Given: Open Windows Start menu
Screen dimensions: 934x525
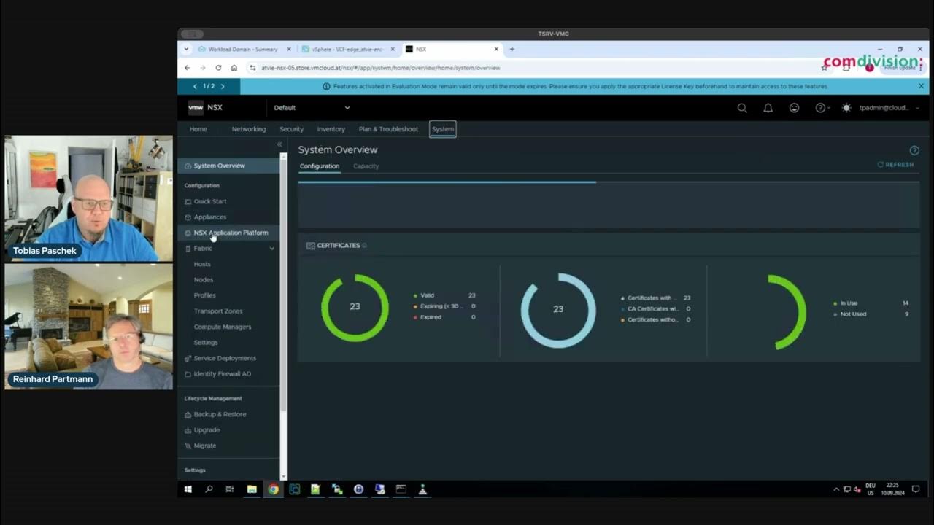Looking at the screenshot, I should coord(188,489).
